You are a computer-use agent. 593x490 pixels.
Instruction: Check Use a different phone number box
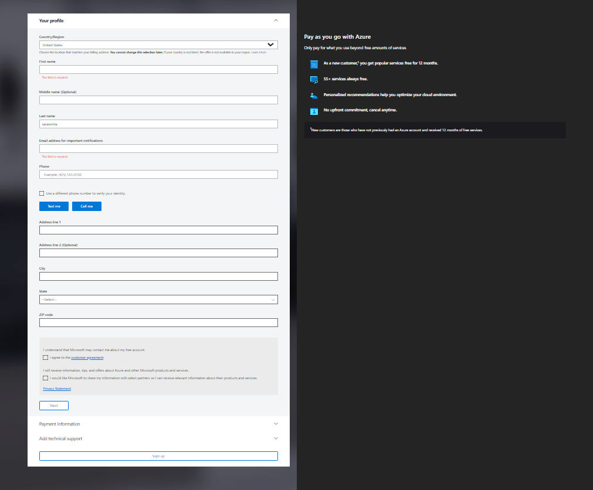point(42,193)
